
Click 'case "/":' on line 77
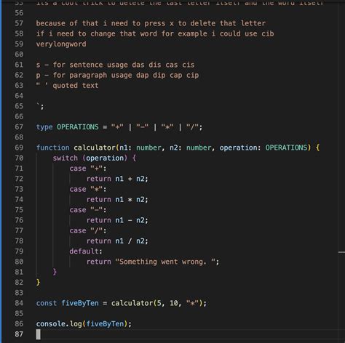pyautogui.click(x=88, y=230)
